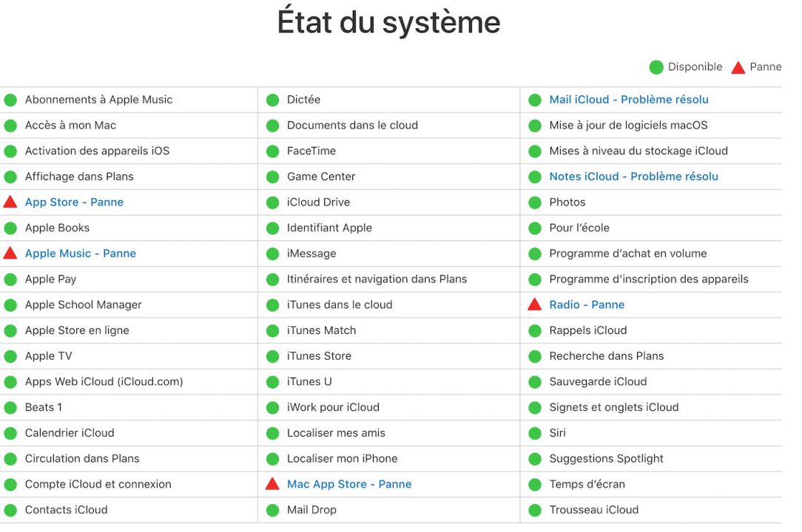Click the red Panne legend triangle
This screenshot has width=802, height=532.
click(x=738, y=67)
